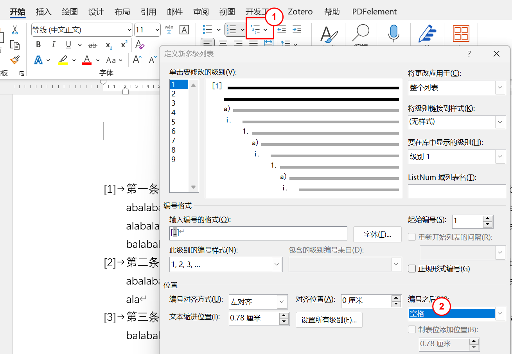Click Decrease Indent icon
The width and height of the screenshot is (512, 354).
[282, 30]
